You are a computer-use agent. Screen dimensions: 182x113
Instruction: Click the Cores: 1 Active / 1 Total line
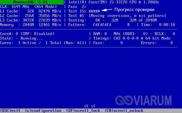31,43
